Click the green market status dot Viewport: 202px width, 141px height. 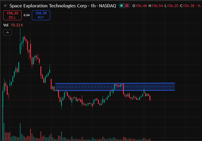(121, 6)
